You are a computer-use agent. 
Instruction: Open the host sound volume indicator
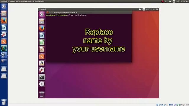pyautogui.click(x=178, y=1)
